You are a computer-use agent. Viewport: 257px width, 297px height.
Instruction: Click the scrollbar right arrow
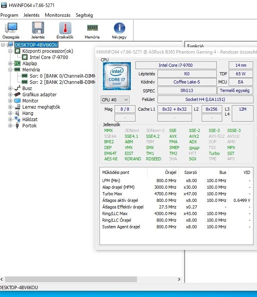[179, 279]
